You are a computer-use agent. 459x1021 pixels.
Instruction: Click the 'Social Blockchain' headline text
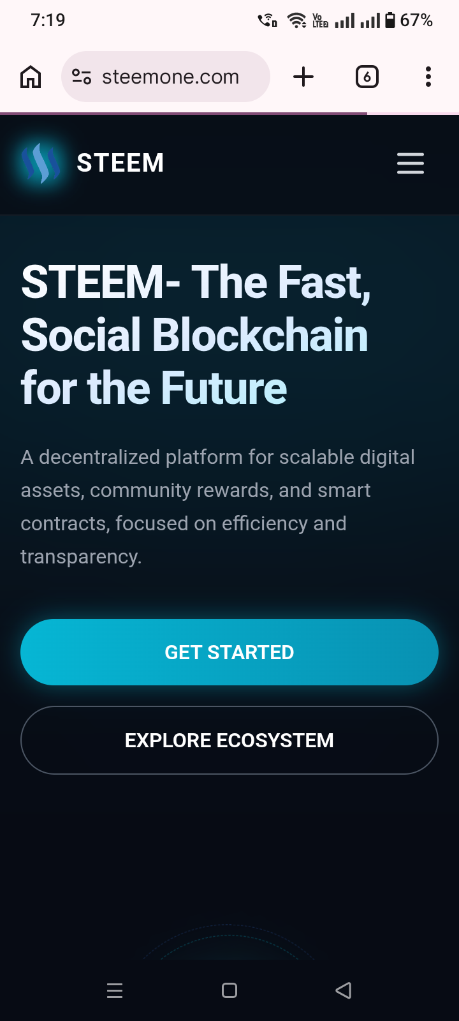pos(194,335)
